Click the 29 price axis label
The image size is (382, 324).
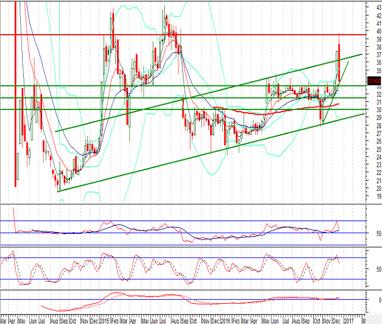click(379, 118)
